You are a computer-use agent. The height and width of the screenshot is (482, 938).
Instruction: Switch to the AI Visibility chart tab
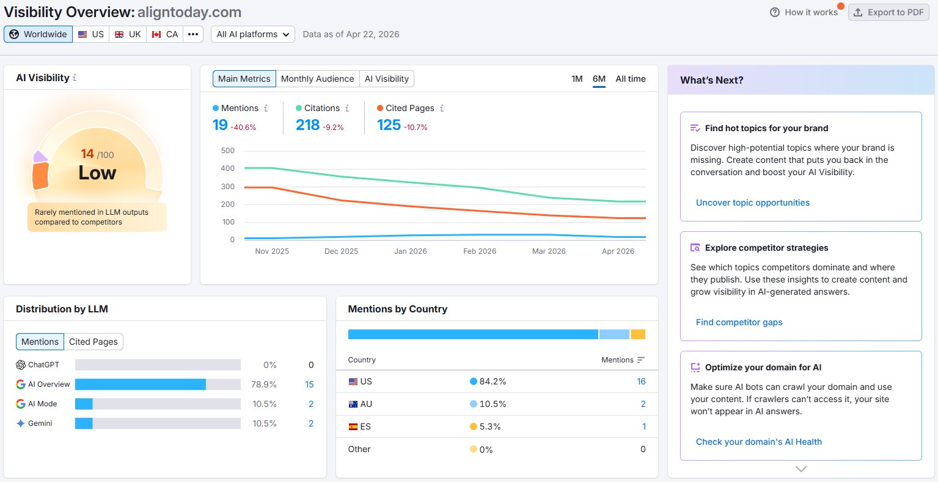tap(387, 79)
